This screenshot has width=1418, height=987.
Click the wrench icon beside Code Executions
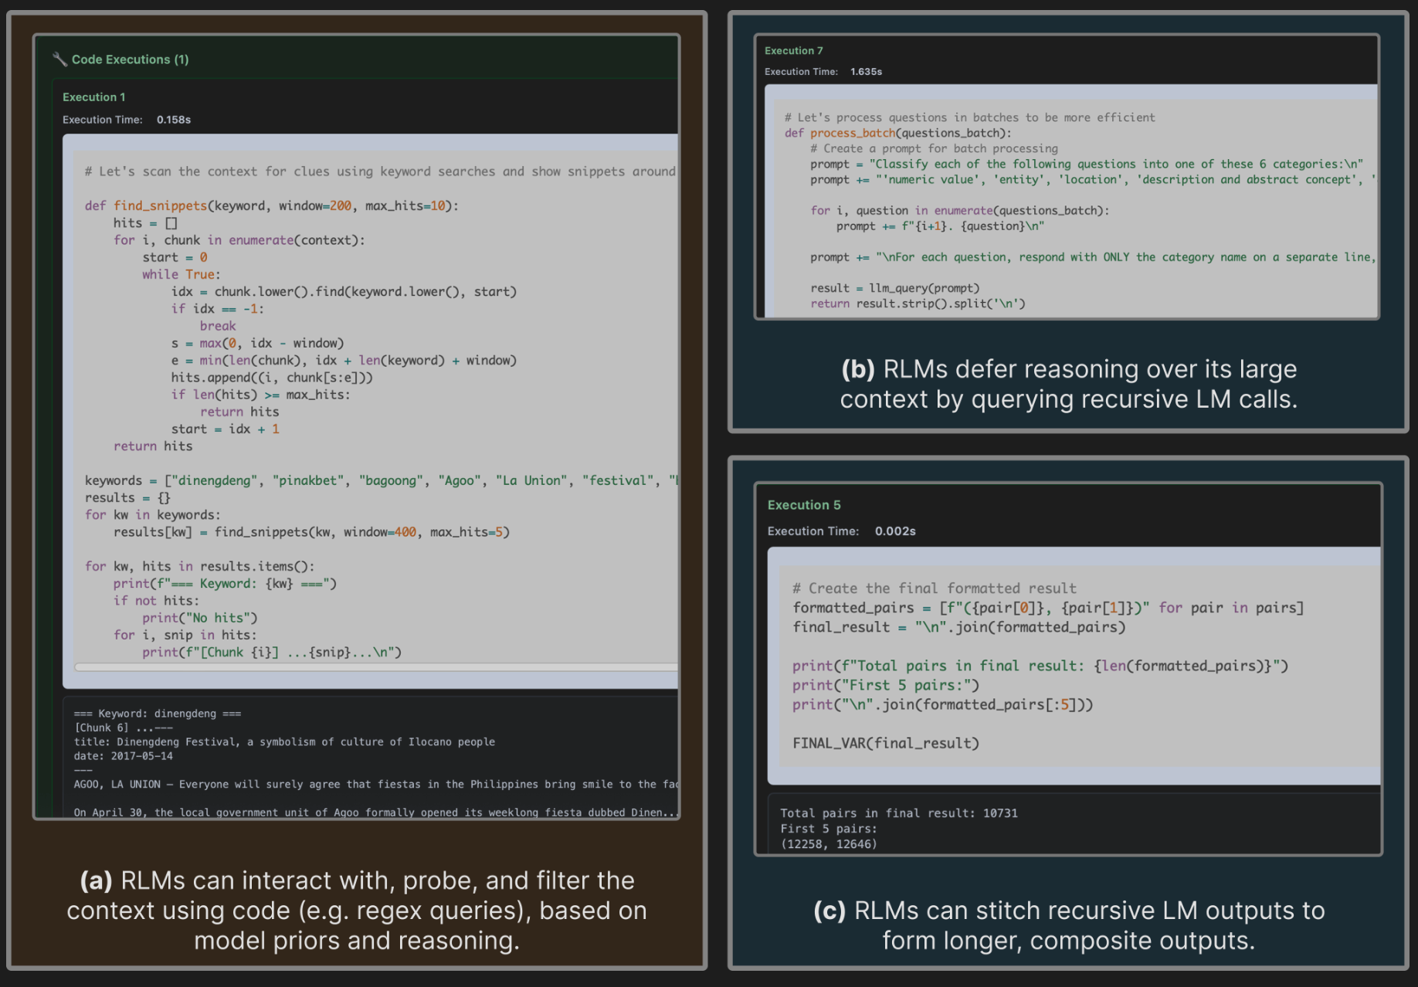[x=59, y=59]
